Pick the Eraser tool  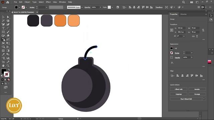[8, 36]
